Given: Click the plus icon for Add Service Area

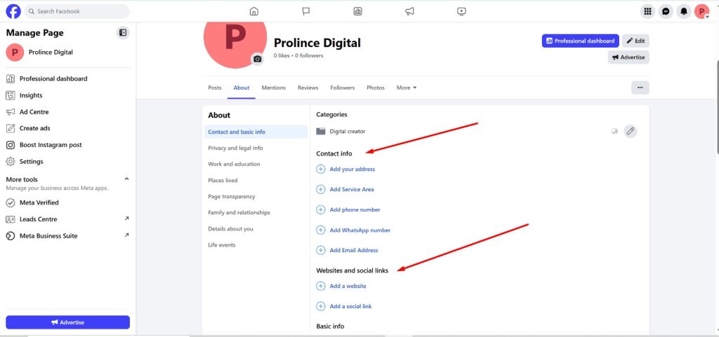Looking at the screenshot, I should tap(320, 189).
